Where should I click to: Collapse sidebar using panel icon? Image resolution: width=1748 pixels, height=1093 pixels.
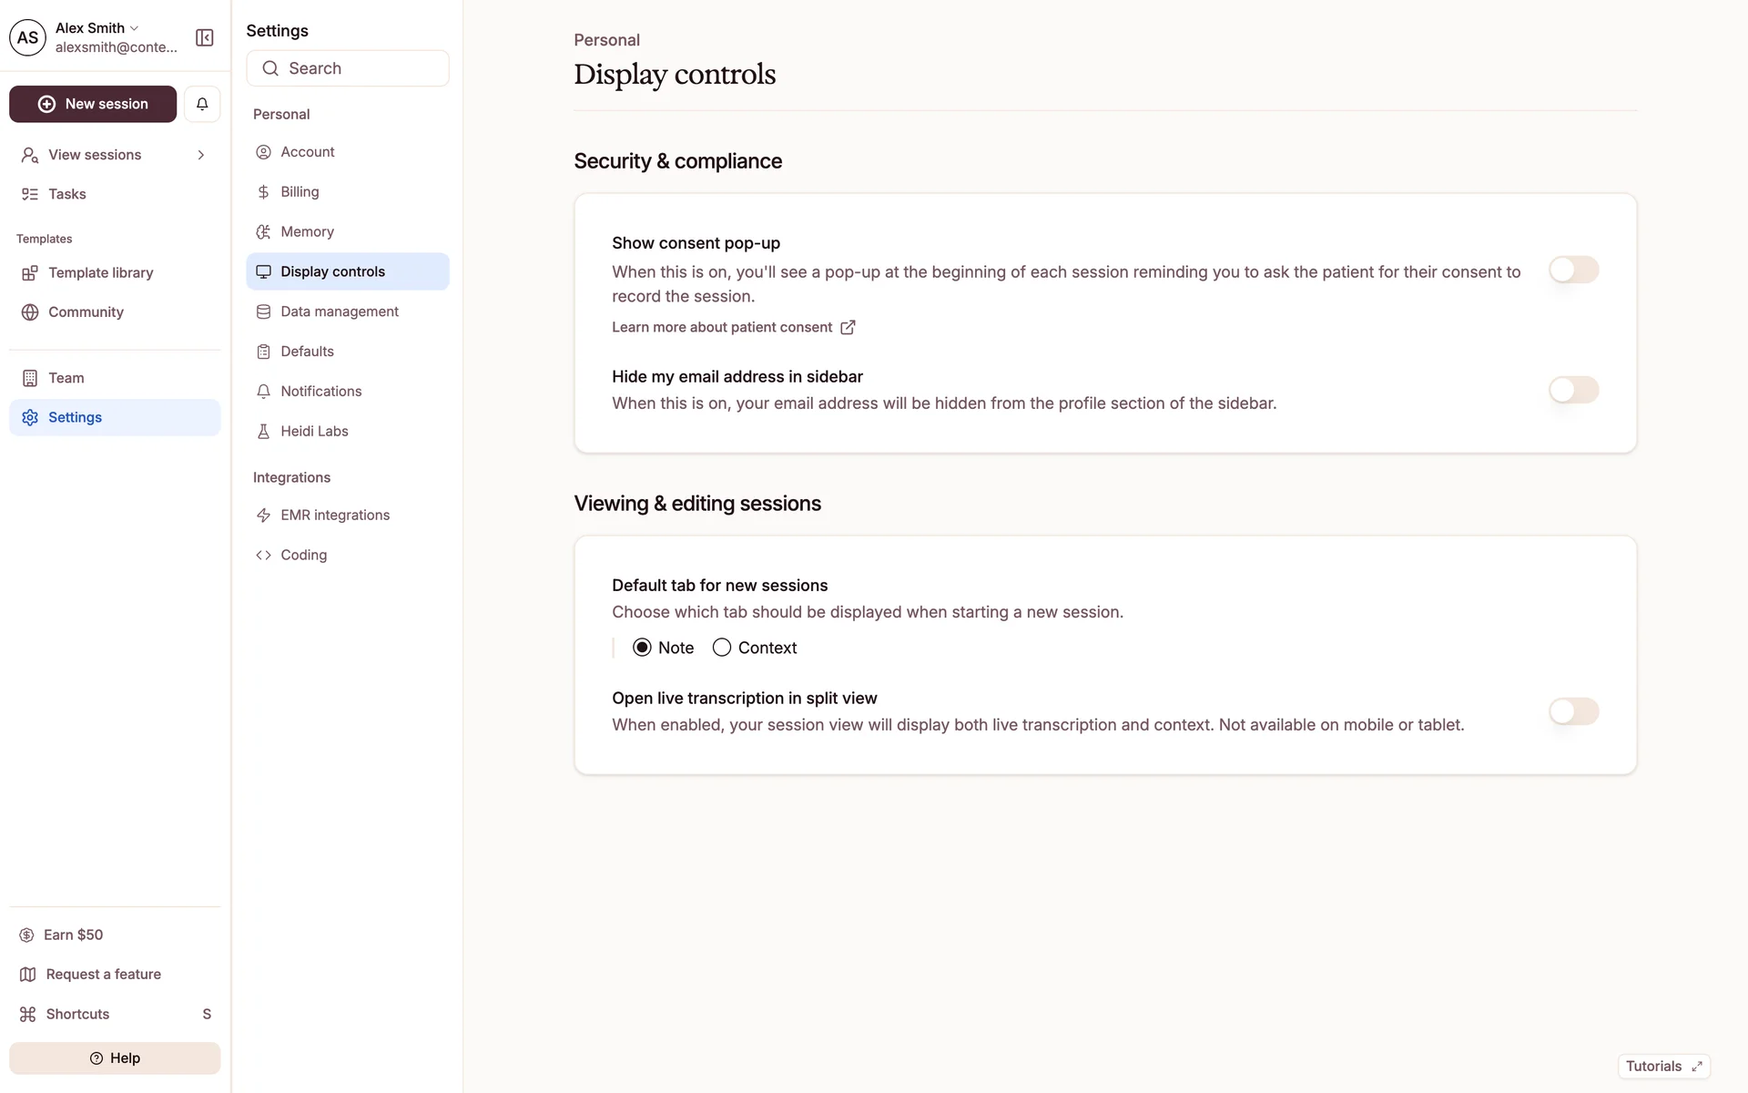coord(205,37)
